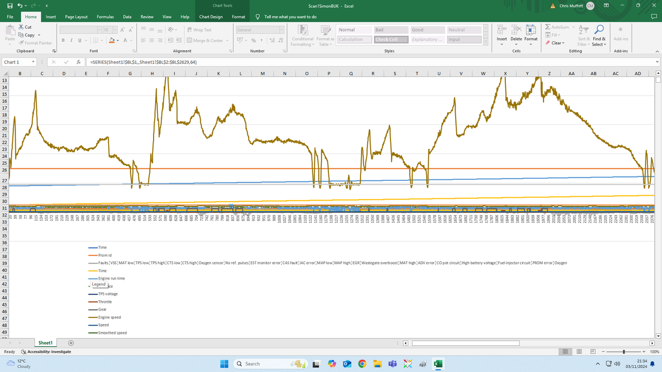Screen dimensions: 662x372
Task: Open Google Chrome from the taskbar
Action: 362,364
